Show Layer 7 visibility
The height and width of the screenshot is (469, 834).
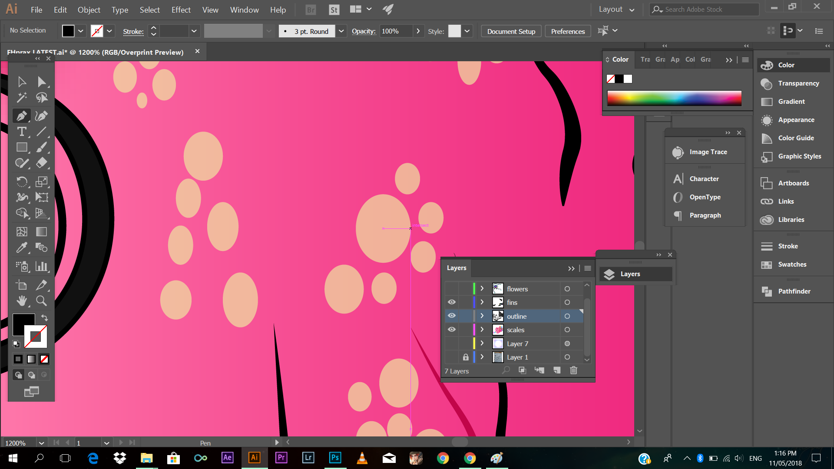click(452, 343)
